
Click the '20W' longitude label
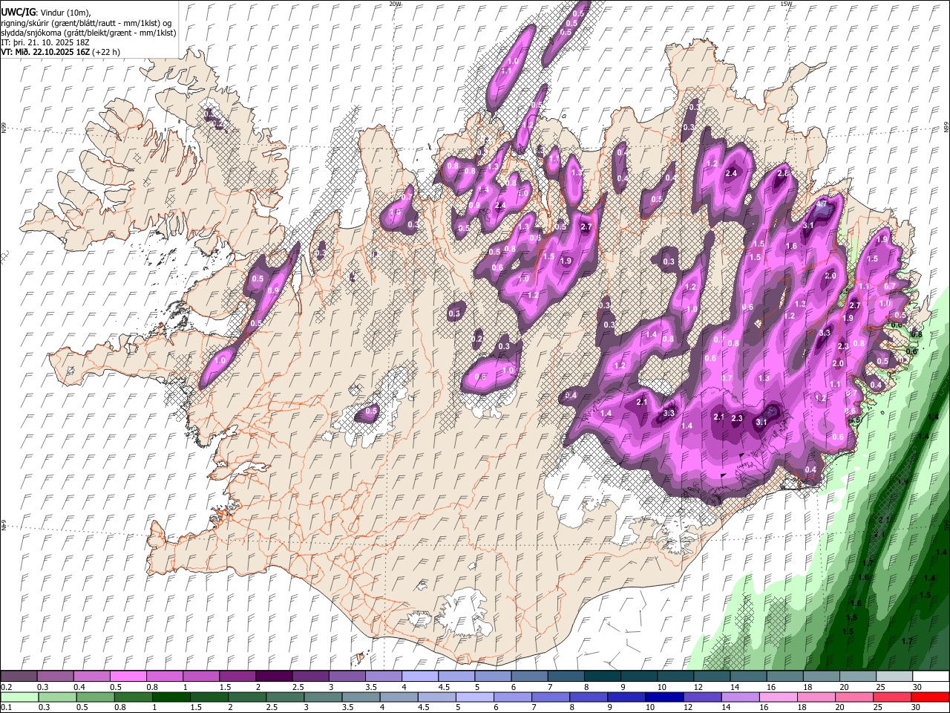(396, 4)
